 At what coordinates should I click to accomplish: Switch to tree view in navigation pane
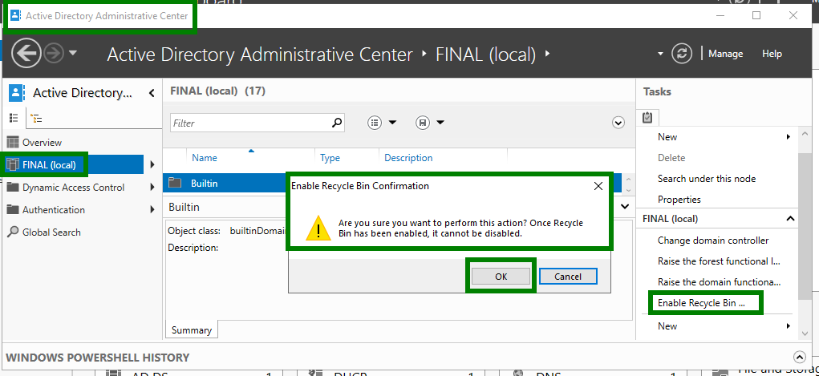[x=37, y=119]
